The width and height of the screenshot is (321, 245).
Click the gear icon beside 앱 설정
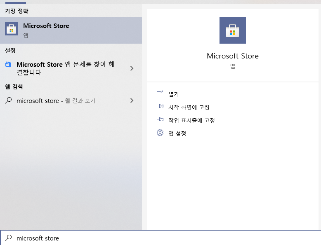[x=160, y=133]
